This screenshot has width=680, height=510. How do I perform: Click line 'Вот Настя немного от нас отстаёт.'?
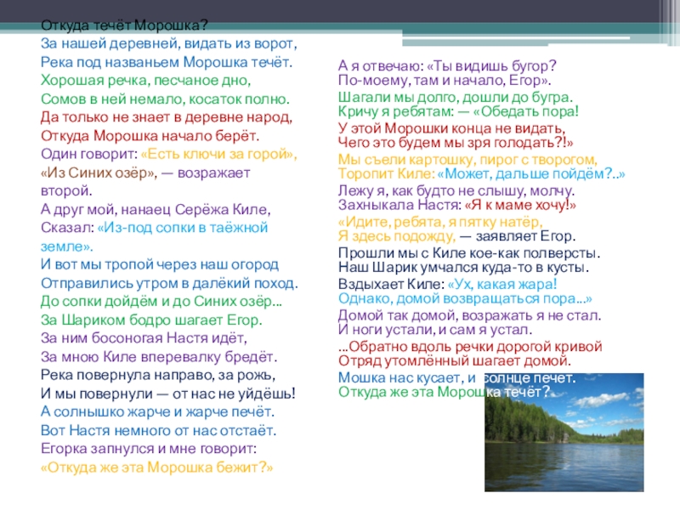pos(158,431)
